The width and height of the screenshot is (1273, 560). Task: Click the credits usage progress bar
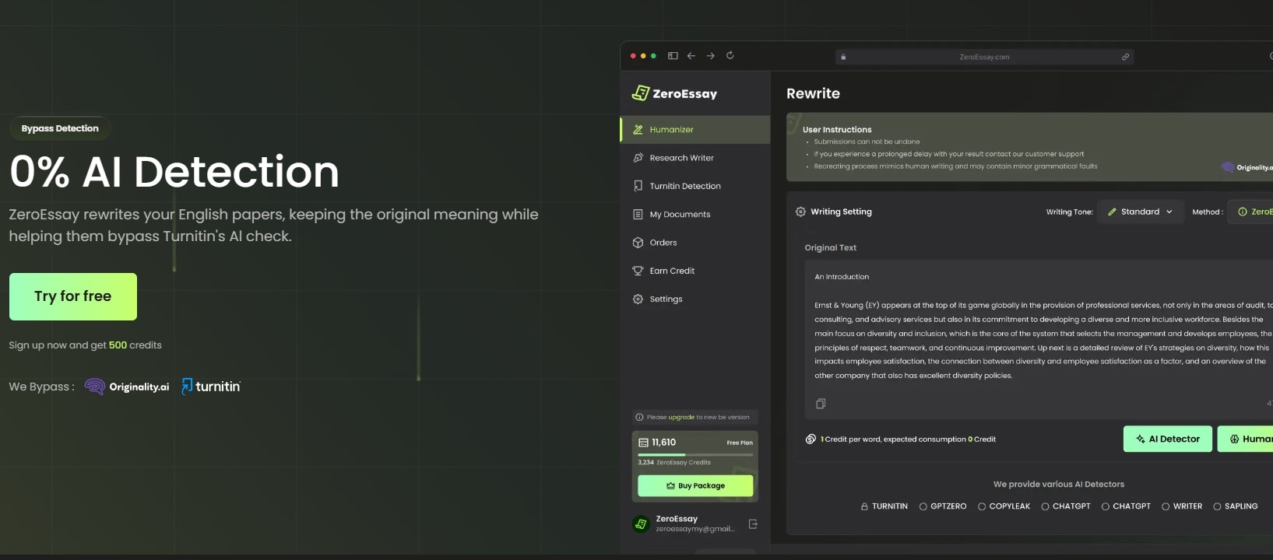pyautogui.click(x=695, y=454)
